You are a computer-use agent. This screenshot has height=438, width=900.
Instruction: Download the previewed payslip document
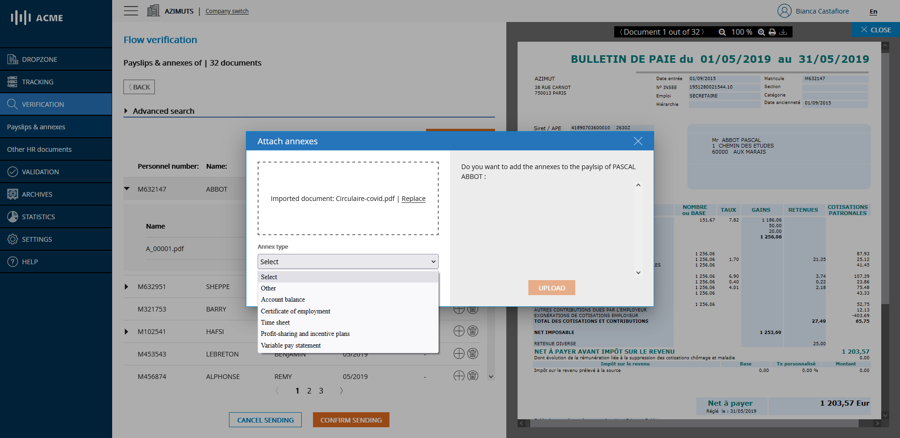(x=783, y=32)
